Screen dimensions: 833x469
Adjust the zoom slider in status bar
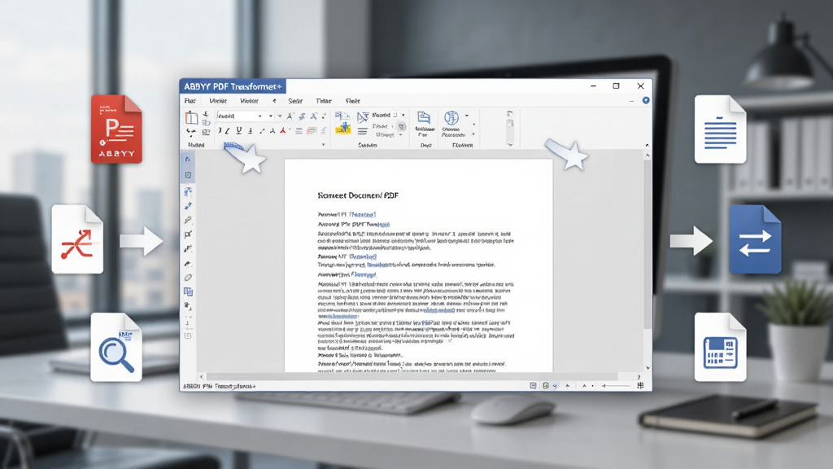coord(617,386)
